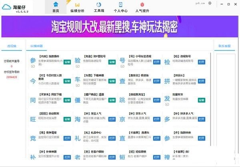Install 【旺旺】自动群发

[x=67, y=119]
